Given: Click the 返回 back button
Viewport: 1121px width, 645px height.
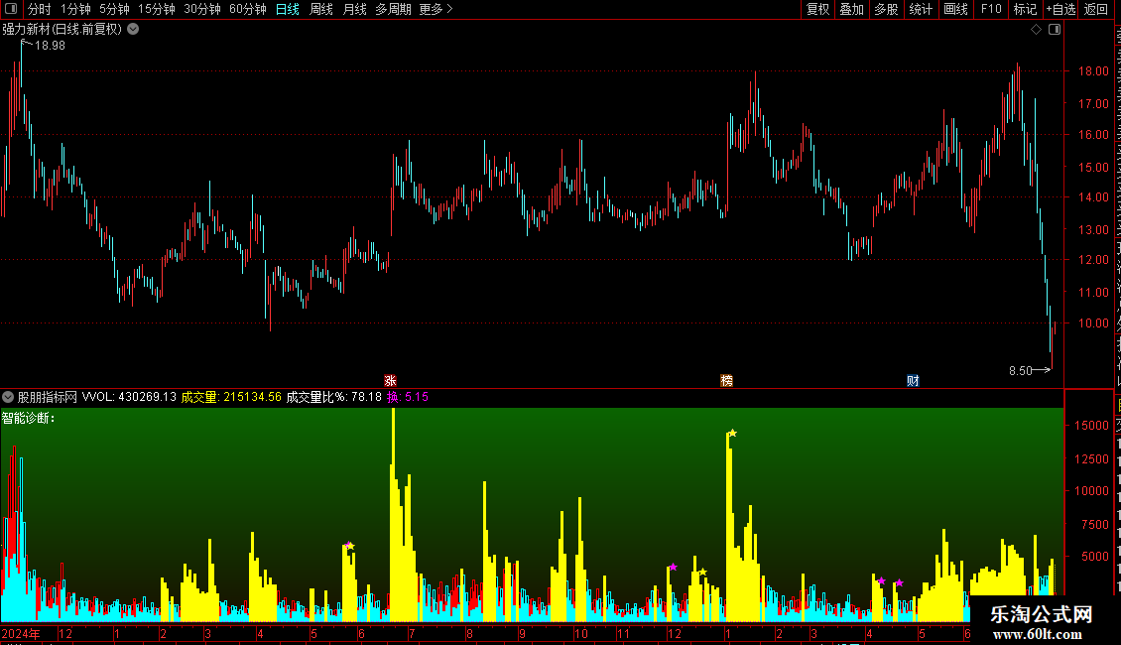Looking at the screenshot, I should click(1096, 9).
